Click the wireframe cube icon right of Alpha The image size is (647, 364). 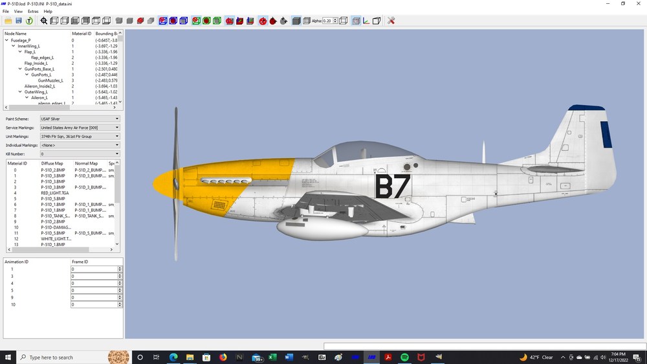344,21
